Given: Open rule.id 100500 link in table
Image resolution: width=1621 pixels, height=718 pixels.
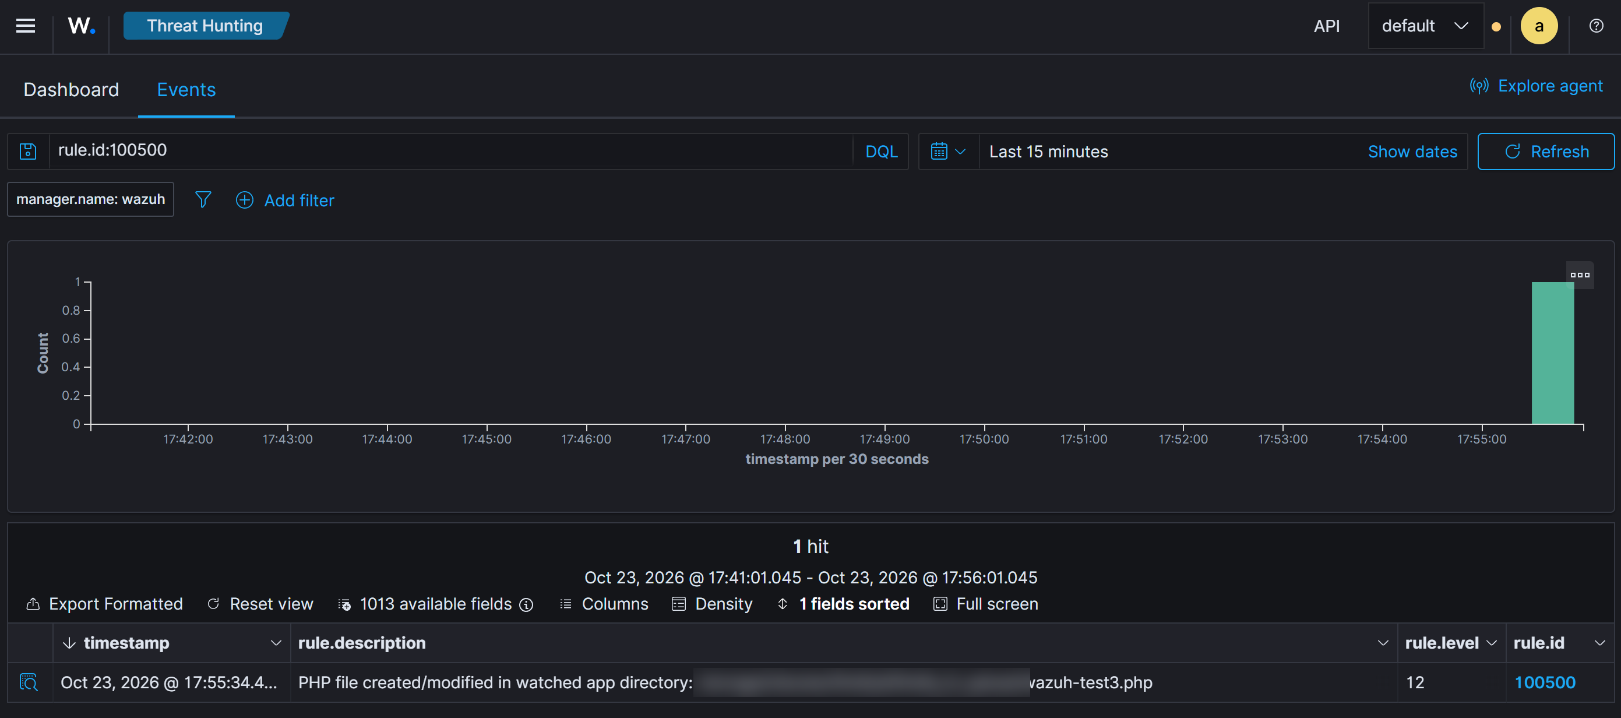Looking at the screenshot, I should (x=1544, y=683).
